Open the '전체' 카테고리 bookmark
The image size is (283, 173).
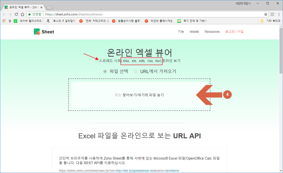click(94, 21)
